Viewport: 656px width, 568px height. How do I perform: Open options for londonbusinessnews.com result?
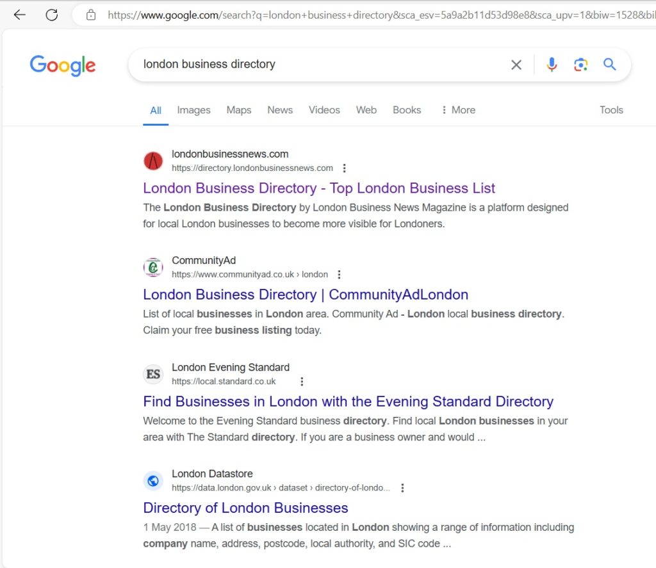(x=344, y=168)
